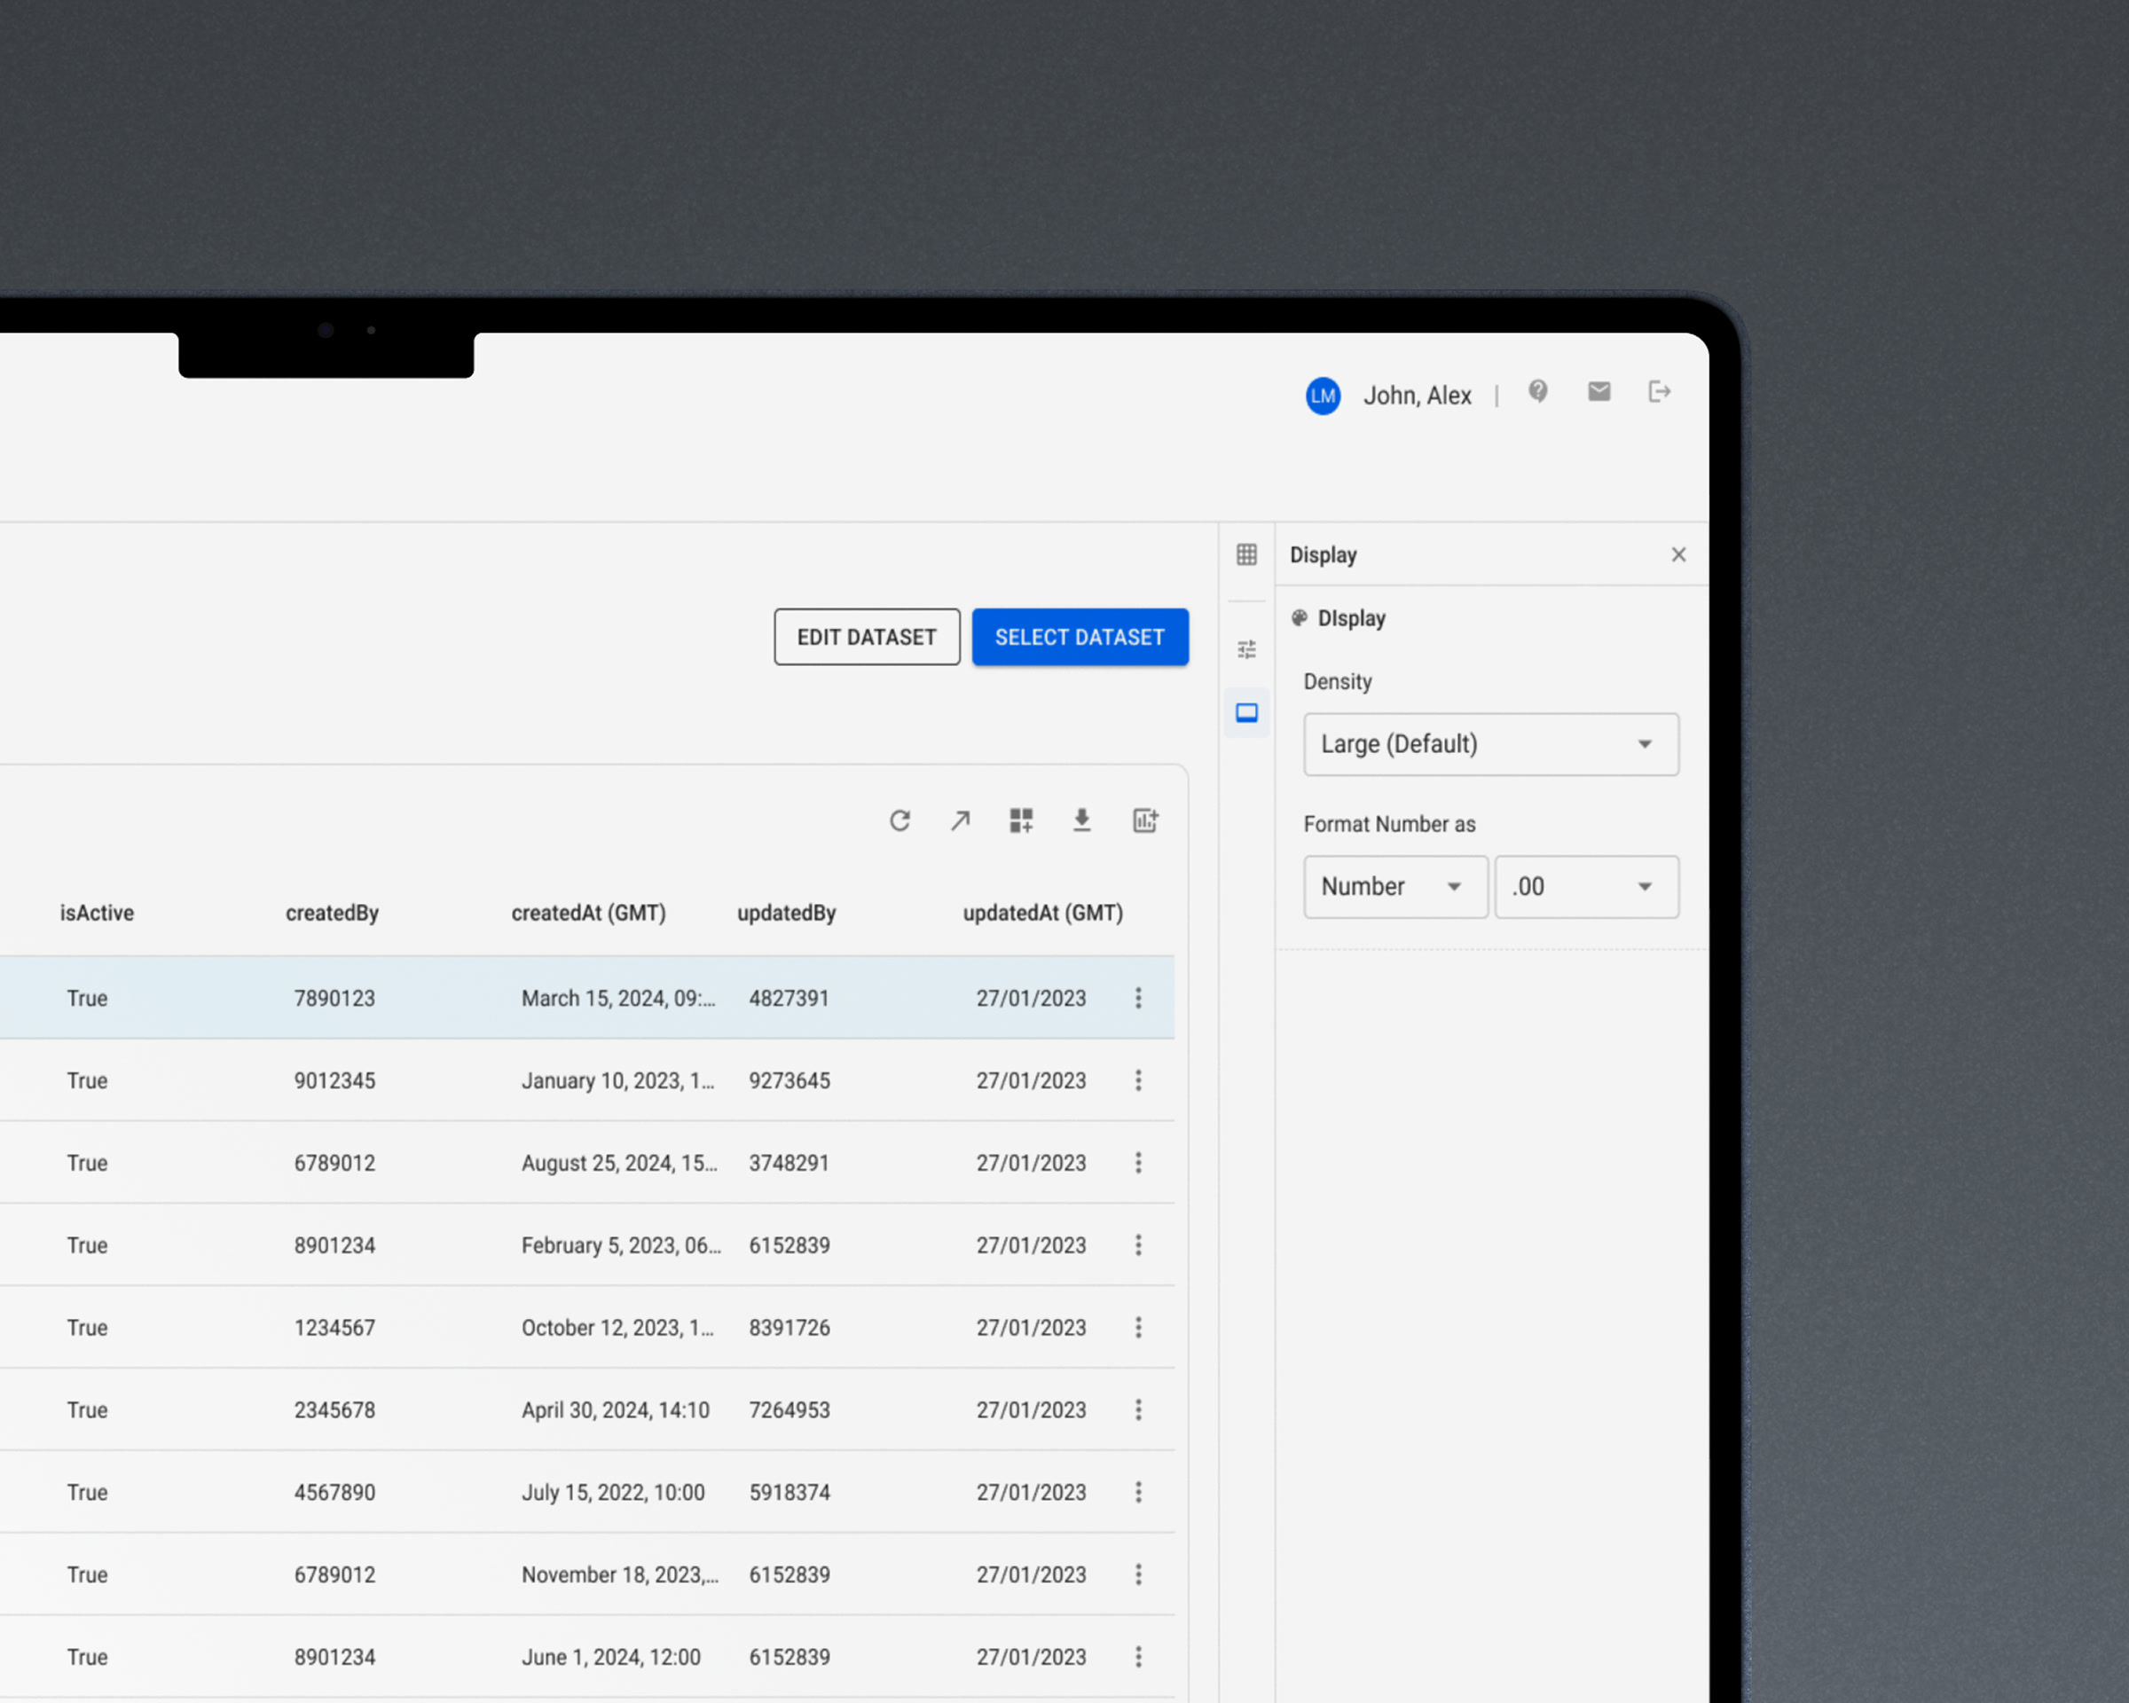The height and width of the screenshot is (1703, 2129).
Task: Click the palette icon beside Display heading
Action: click(x=1300, y=618)
